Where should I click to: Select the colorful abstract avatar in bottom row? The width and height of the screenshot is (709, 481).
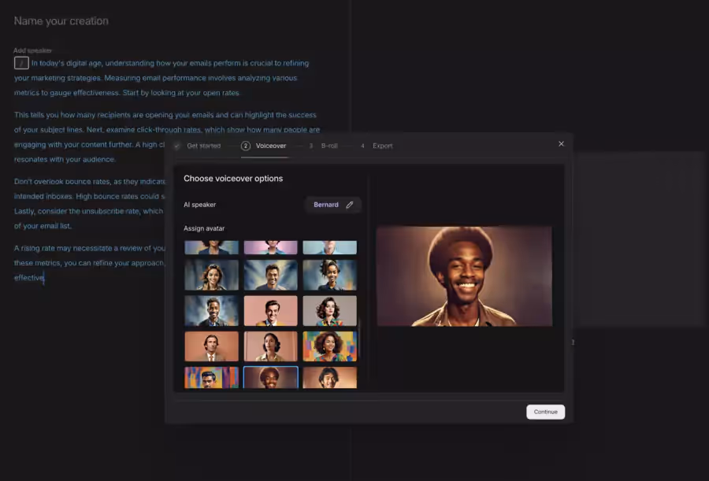click(x=211, y=377)
